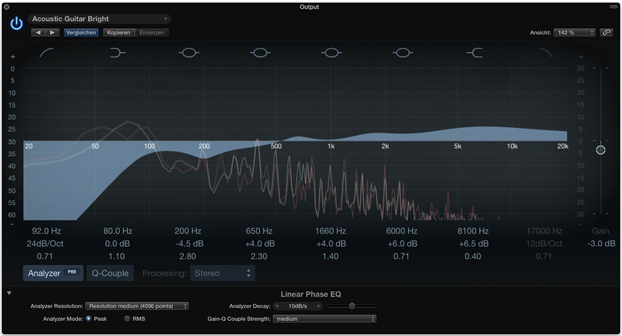Open the Analyzer Resolution dropdown

(137, 306)
